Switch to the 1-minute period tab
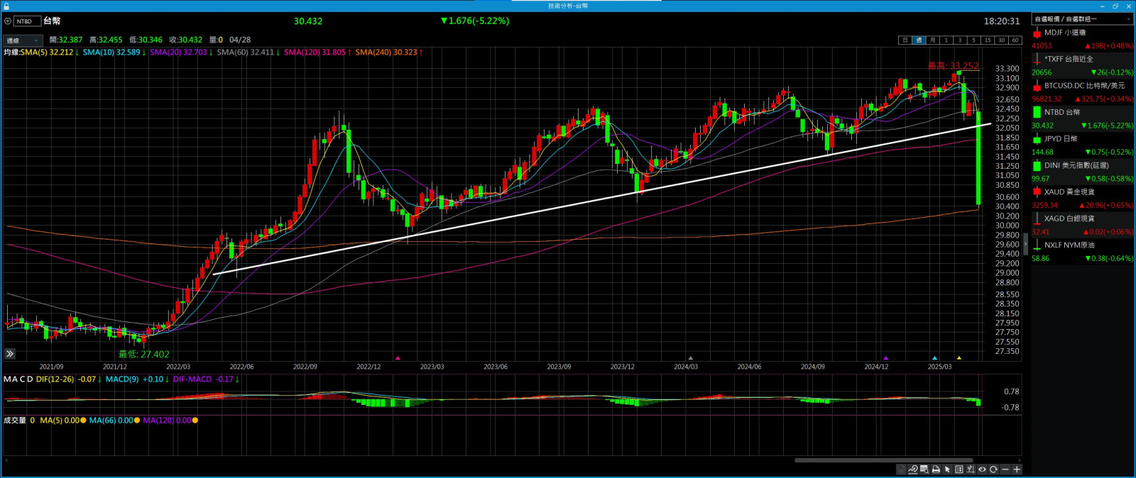 click(x=946, y=40)
